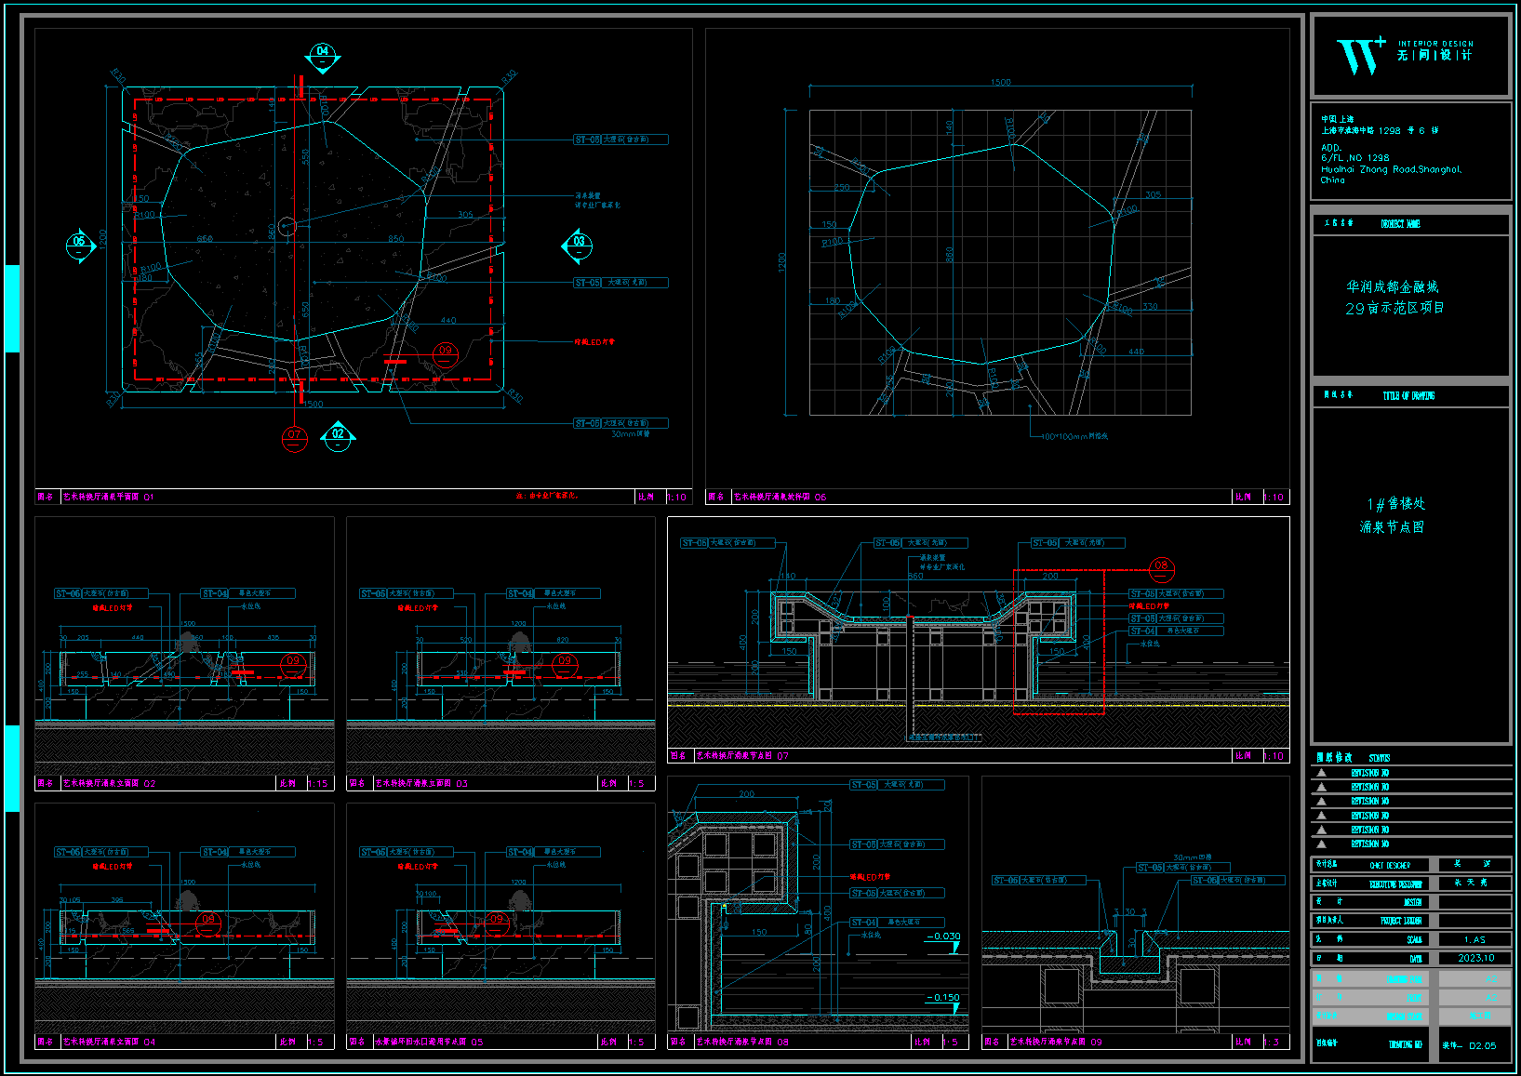Click the 30mm groove note in drawing 09

1193,857
